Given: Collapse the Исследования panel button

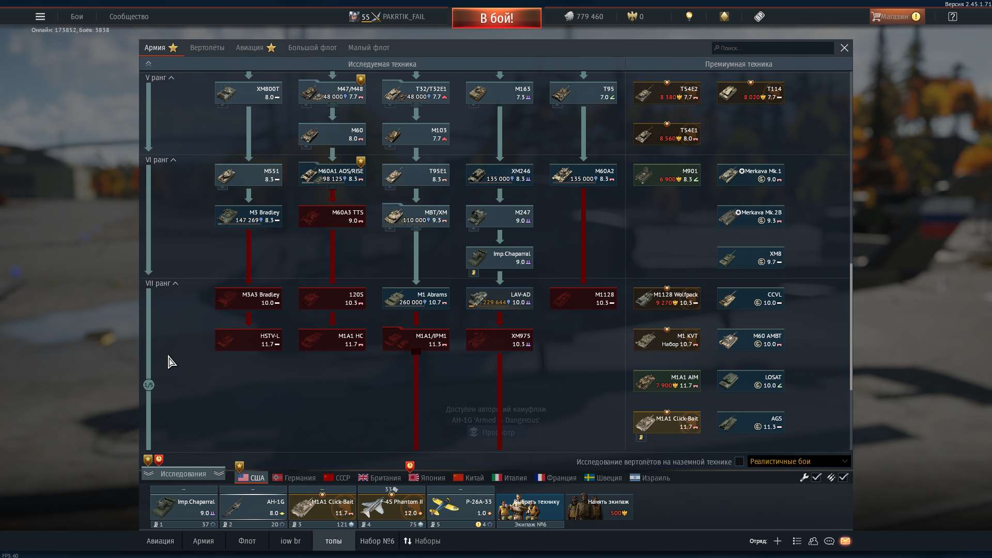Looking at the screenshot, I should pyautogui.click(x=183, y=474).
